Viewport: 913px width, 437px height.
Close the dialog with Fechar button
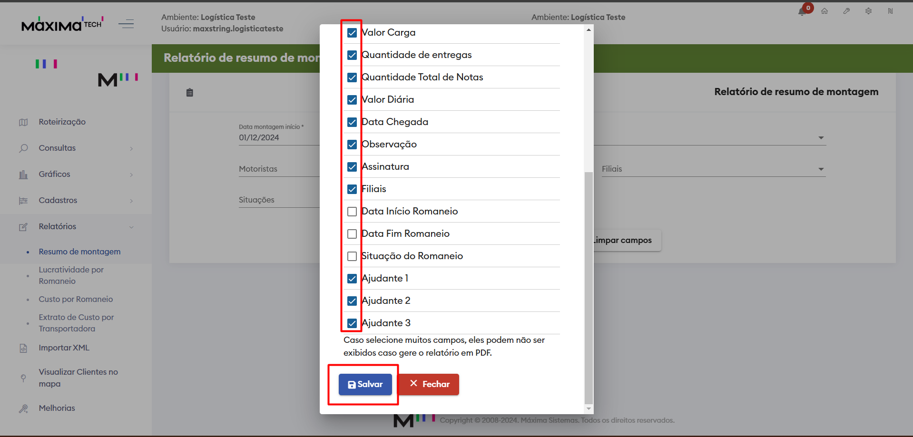coord(429,384)
